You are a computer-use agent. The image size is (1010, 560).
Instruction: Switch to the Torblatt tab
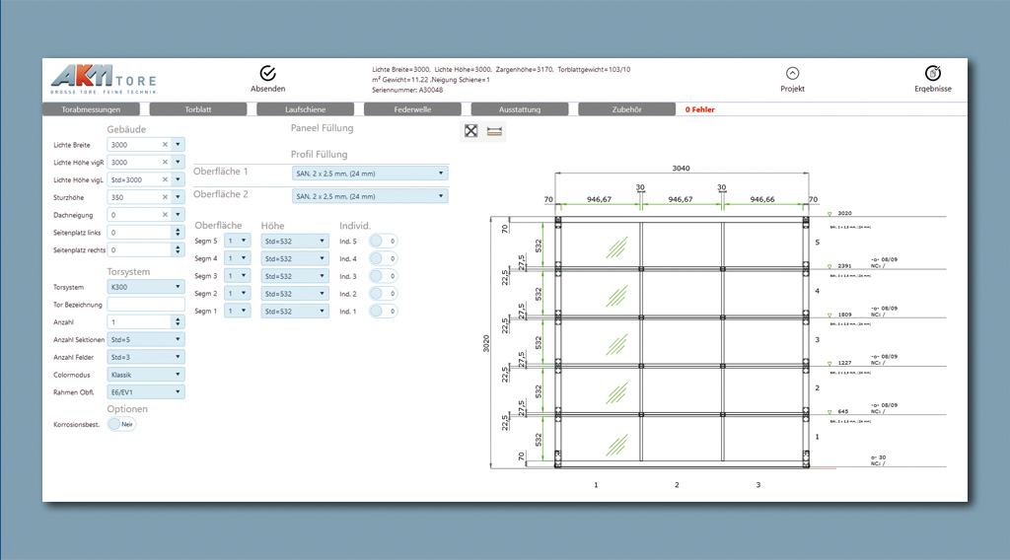pos(198,109)
